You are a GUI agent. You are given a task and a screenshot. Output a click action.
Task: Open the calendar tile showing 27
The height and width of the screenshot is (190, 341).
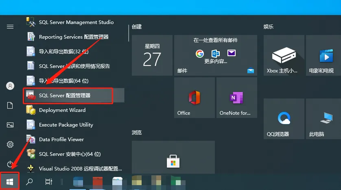coord(152,55)
